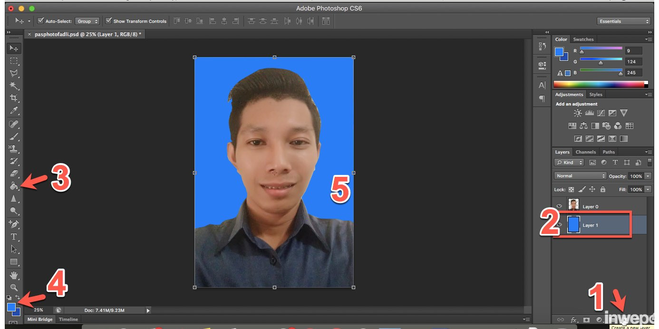Viewport: 659px width, 329px height.
Task: Click the R value input field
Action: pos(633,51)
